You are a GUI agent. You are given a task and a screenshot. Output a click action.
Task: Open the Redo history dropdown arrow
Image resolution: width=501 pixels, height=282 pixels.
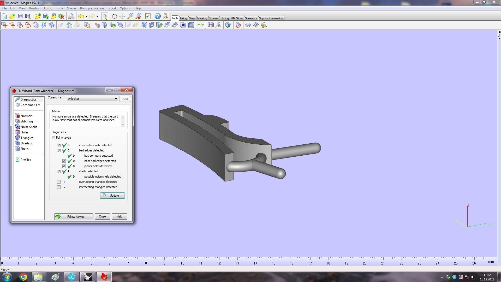pyautogui.click(x=97, y=16)
